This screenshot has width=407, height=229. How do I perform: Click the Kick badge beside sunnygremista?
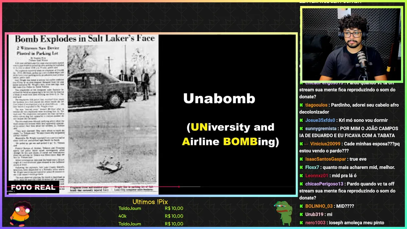tap(301, 128)
